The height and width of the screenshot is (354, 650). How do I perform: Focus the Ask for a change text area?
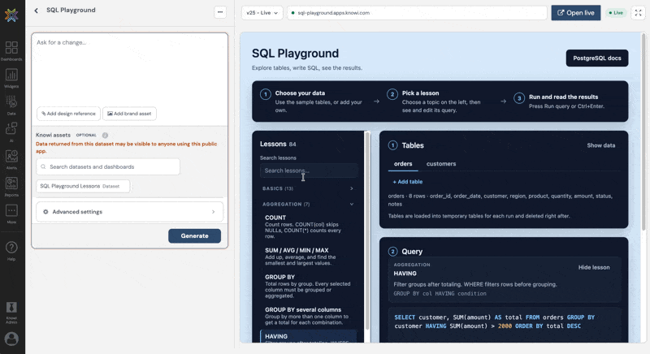point(129,71)
